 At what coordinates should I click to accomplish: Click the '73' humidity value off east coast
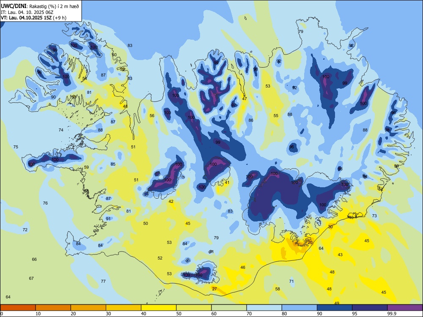pyautogui.click(x=374, y=216)
